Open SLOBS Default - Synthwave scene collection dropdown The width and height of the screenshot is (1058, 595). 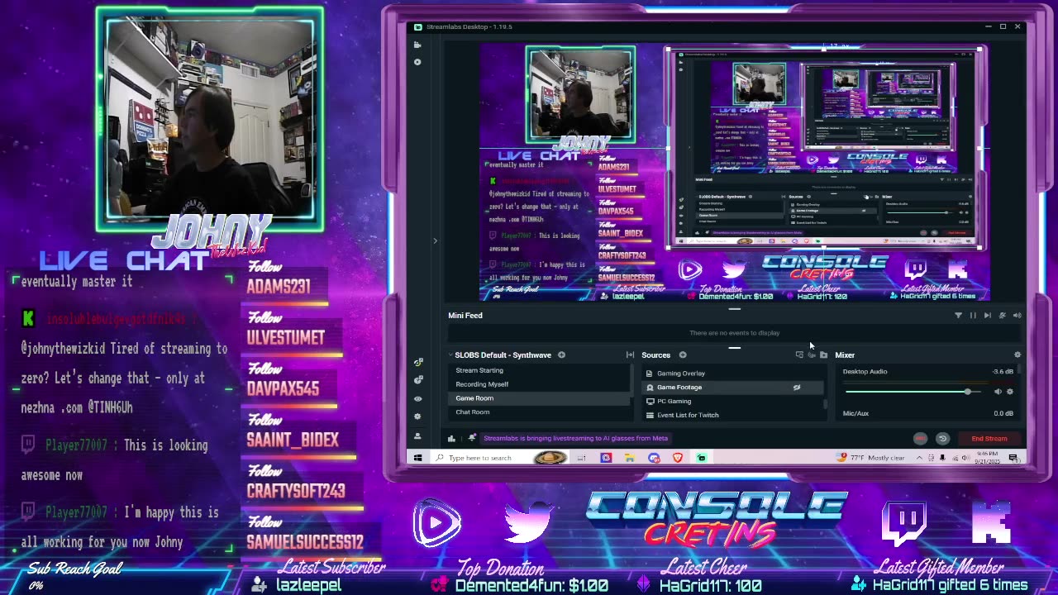point(501,355)
